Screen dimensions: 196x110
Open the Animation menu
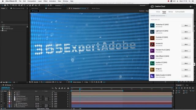click(52, 1)
